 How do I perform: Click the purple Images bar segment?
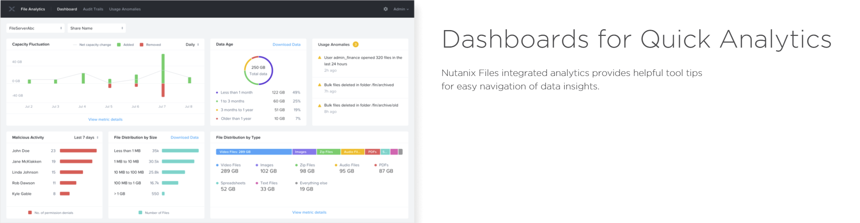point(304,152)
